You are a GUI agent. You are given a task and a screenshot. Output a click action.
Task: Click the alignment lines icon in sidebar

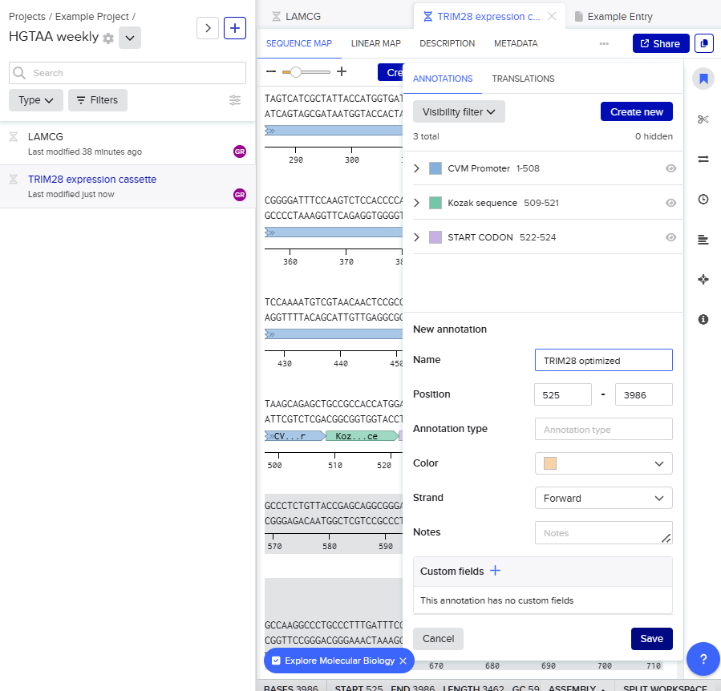pos(703,239)
